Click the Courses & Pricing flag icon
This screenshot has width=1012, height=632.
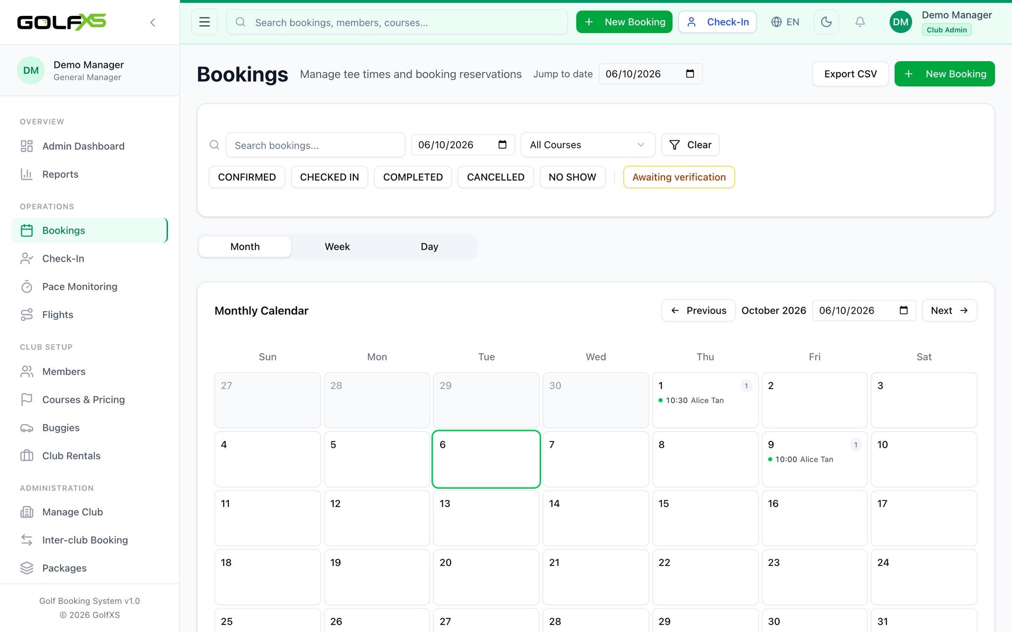pos(27,400)
